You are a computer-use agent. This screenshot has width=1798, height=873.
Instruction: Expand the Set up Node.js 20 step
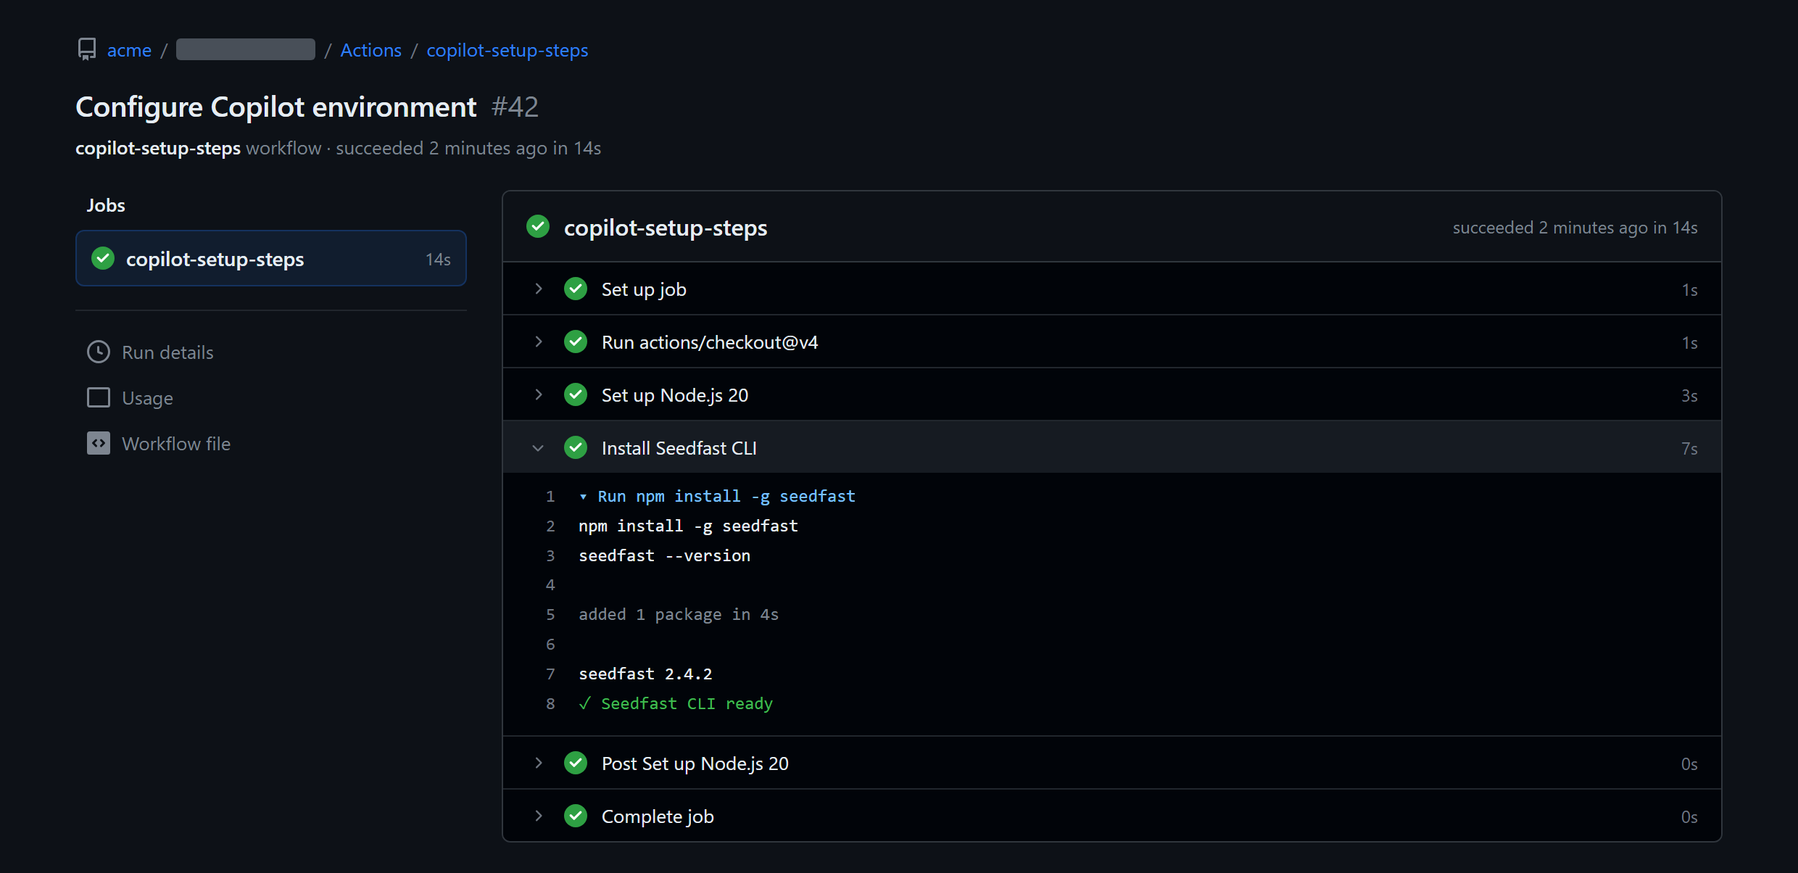coord(538,394)
